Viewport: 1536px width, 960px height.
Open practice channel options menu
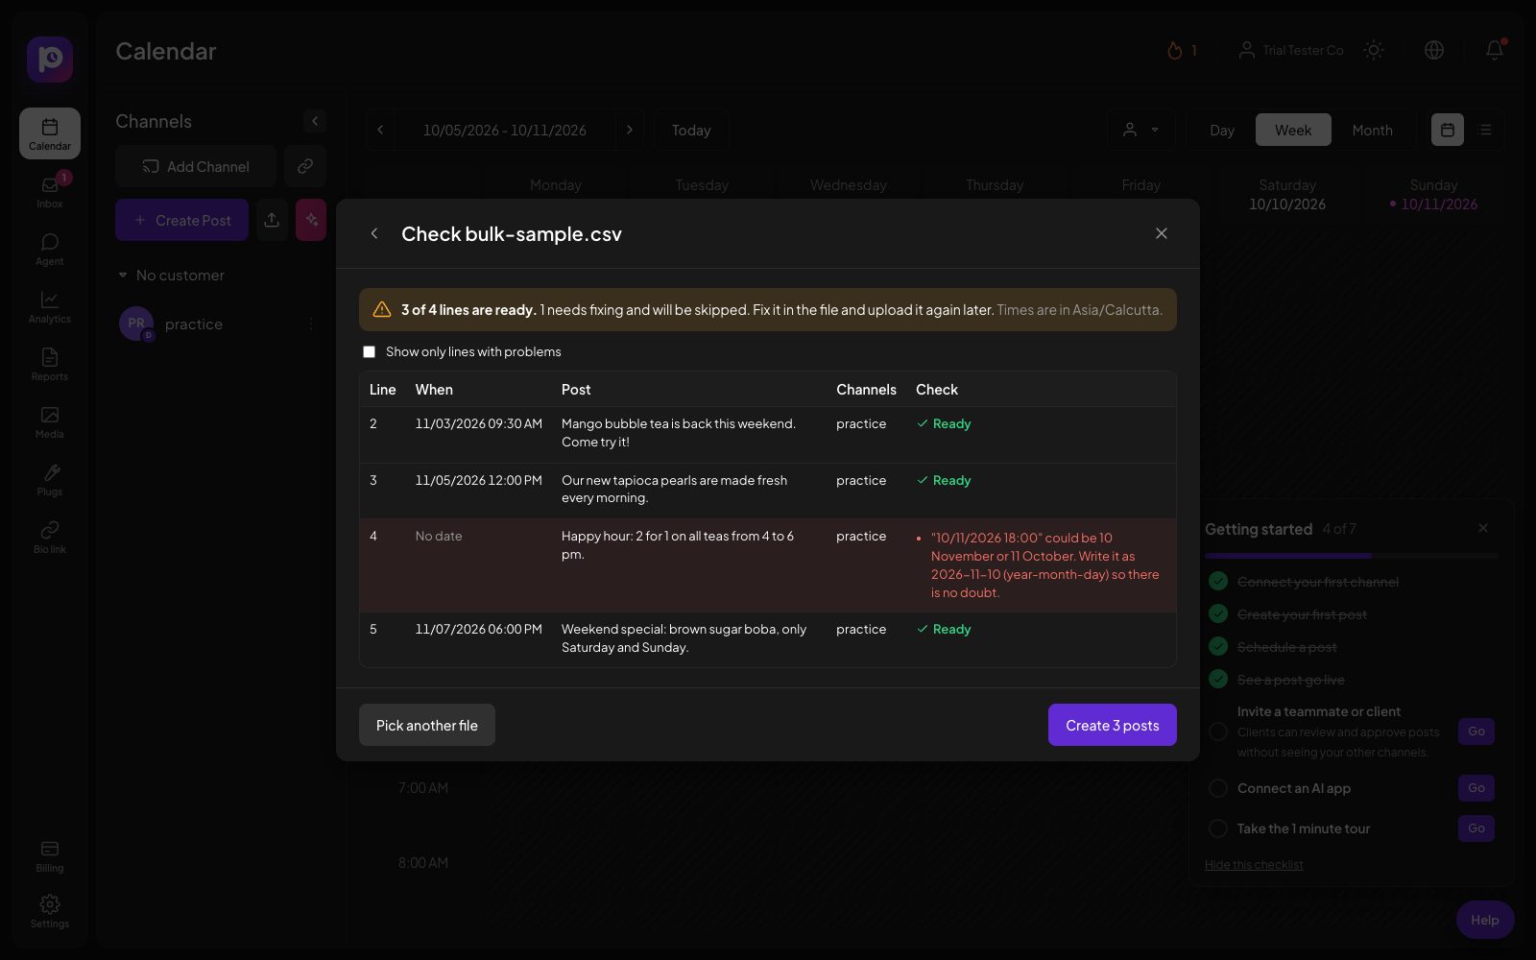pyautogui.click(x=310, y=324)
